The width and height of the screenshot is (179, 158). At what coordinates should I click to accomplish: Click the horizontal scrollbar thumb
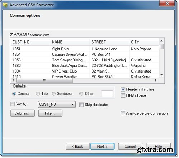45,80
